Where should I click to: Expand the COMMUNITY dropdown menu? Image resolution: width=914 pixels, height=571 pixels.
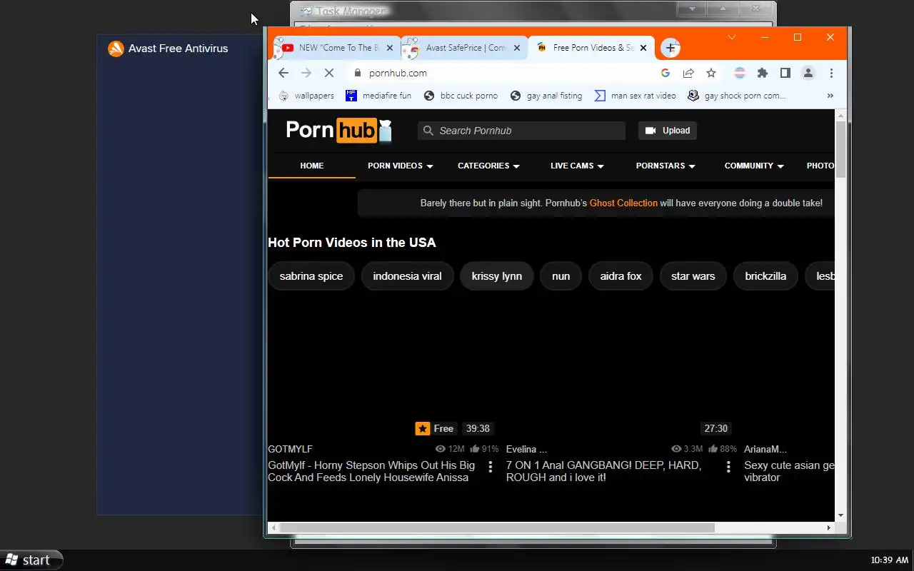(755, 166)
